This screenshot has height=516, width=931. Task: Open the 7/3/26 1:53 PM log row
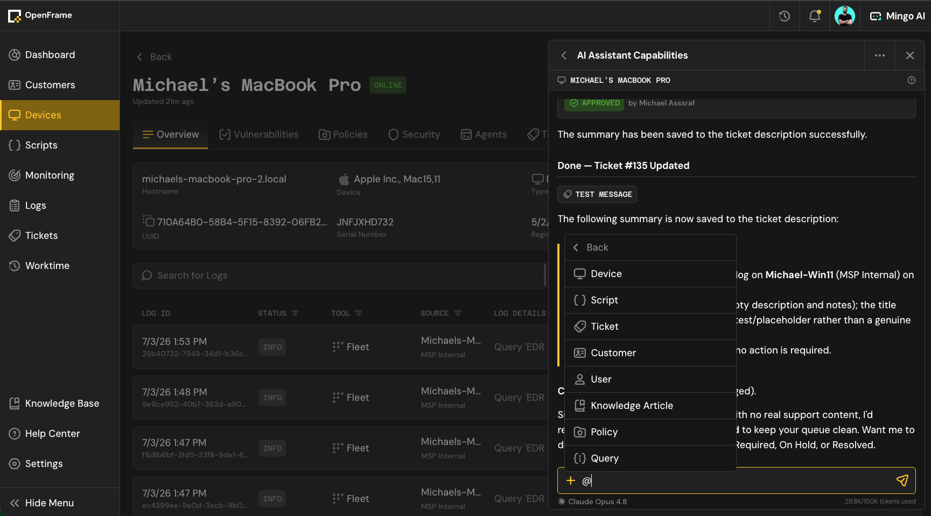[340, 347]
